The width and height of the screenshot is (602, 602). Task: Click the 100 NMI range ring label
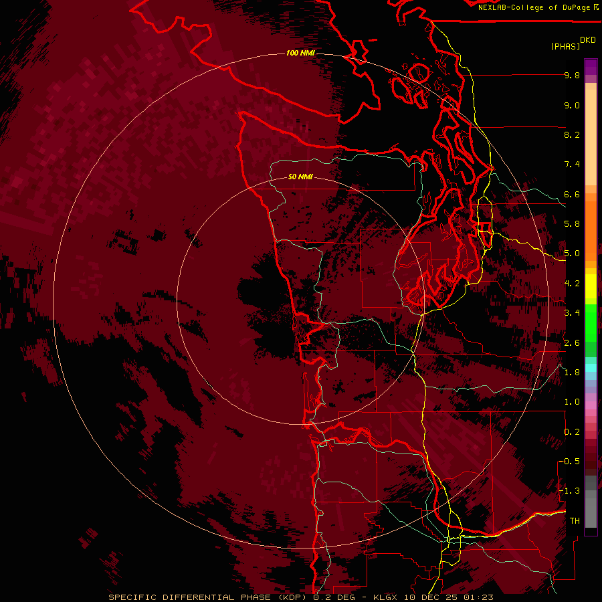pyautogui.click(x=300, y=53)
